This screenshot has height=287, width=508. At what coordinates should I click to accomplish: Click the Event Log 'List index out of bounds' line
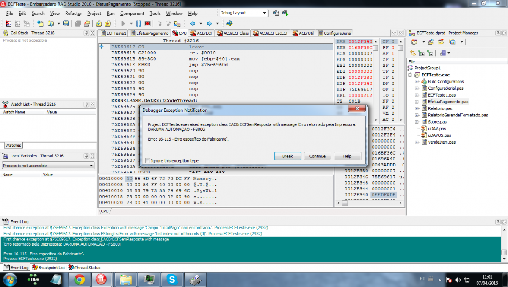click(133, 234)
